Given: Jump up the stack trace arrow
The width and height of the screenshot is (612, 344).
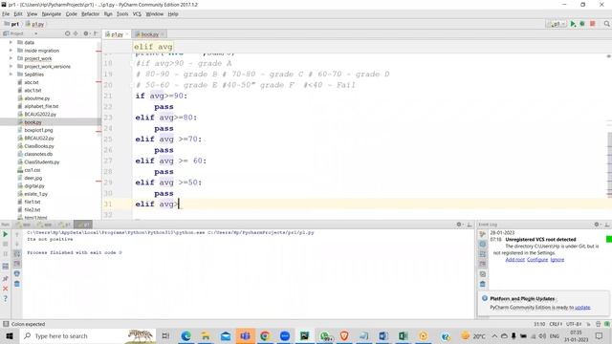Looking at the screenshot, I should point(17,234).
